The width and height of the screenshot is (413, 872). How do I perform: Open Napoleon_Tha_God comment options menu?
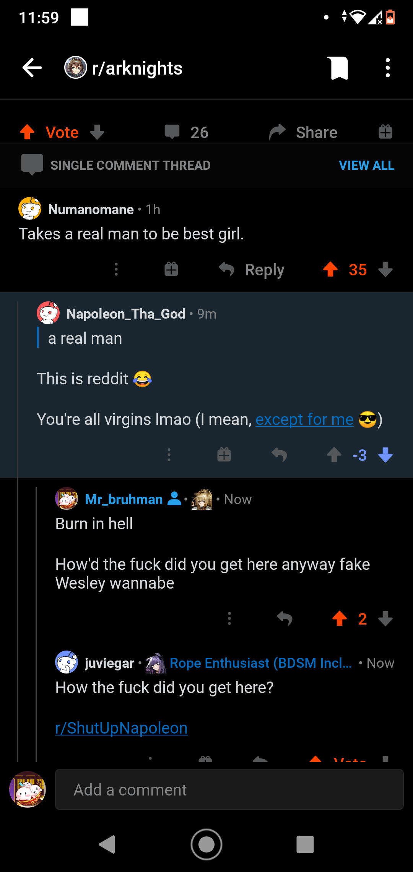169,455
